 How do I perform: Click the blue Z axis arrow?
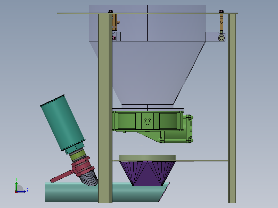click(x=21, y=192)
